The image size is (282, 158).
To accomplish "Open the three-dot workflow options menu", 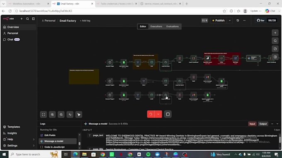I will point(244,20).
